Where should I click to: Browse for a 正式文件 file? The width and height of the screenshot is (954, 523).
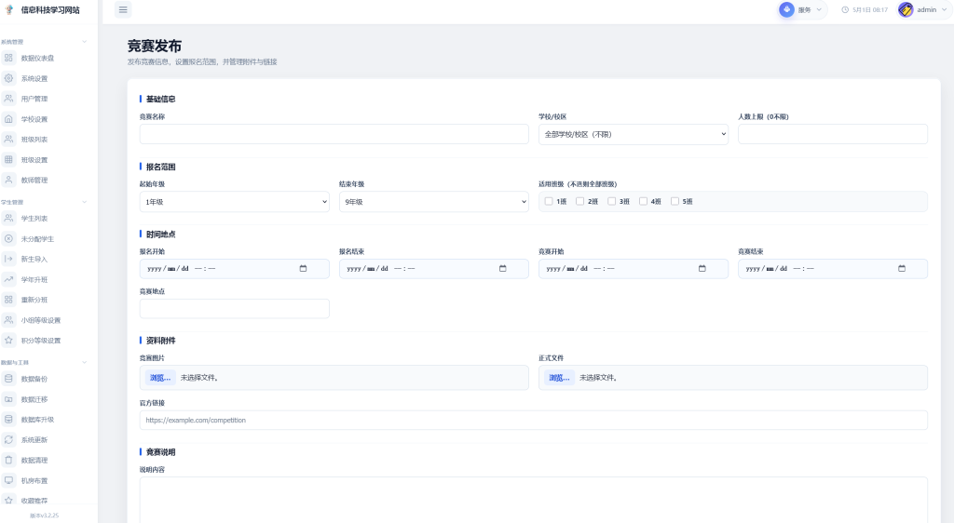click(560, 378)
